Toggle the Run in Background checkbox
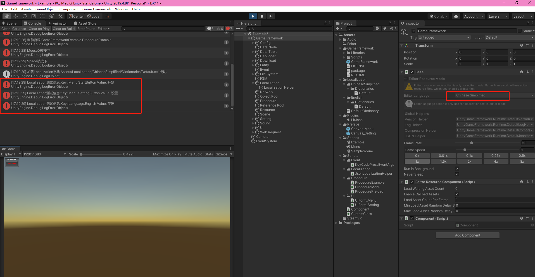The height and width of the screenshot is (277, 535). pyautogui.click(x=457, y=169)
